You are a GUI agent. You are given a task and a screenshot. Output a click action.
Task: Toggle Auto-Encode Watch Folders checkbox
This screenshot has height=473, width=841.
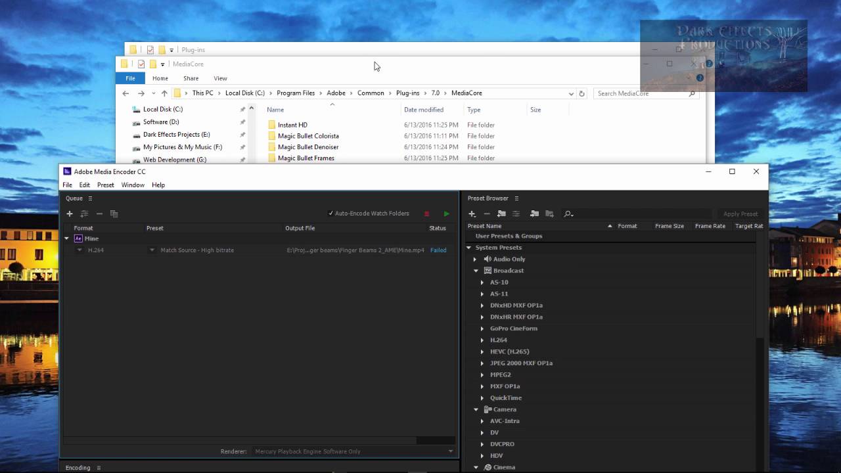tap(330, 214)
